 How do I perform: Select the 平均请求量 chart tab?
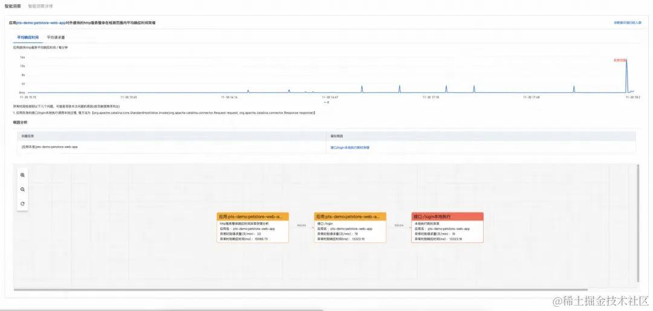[56, 37]
